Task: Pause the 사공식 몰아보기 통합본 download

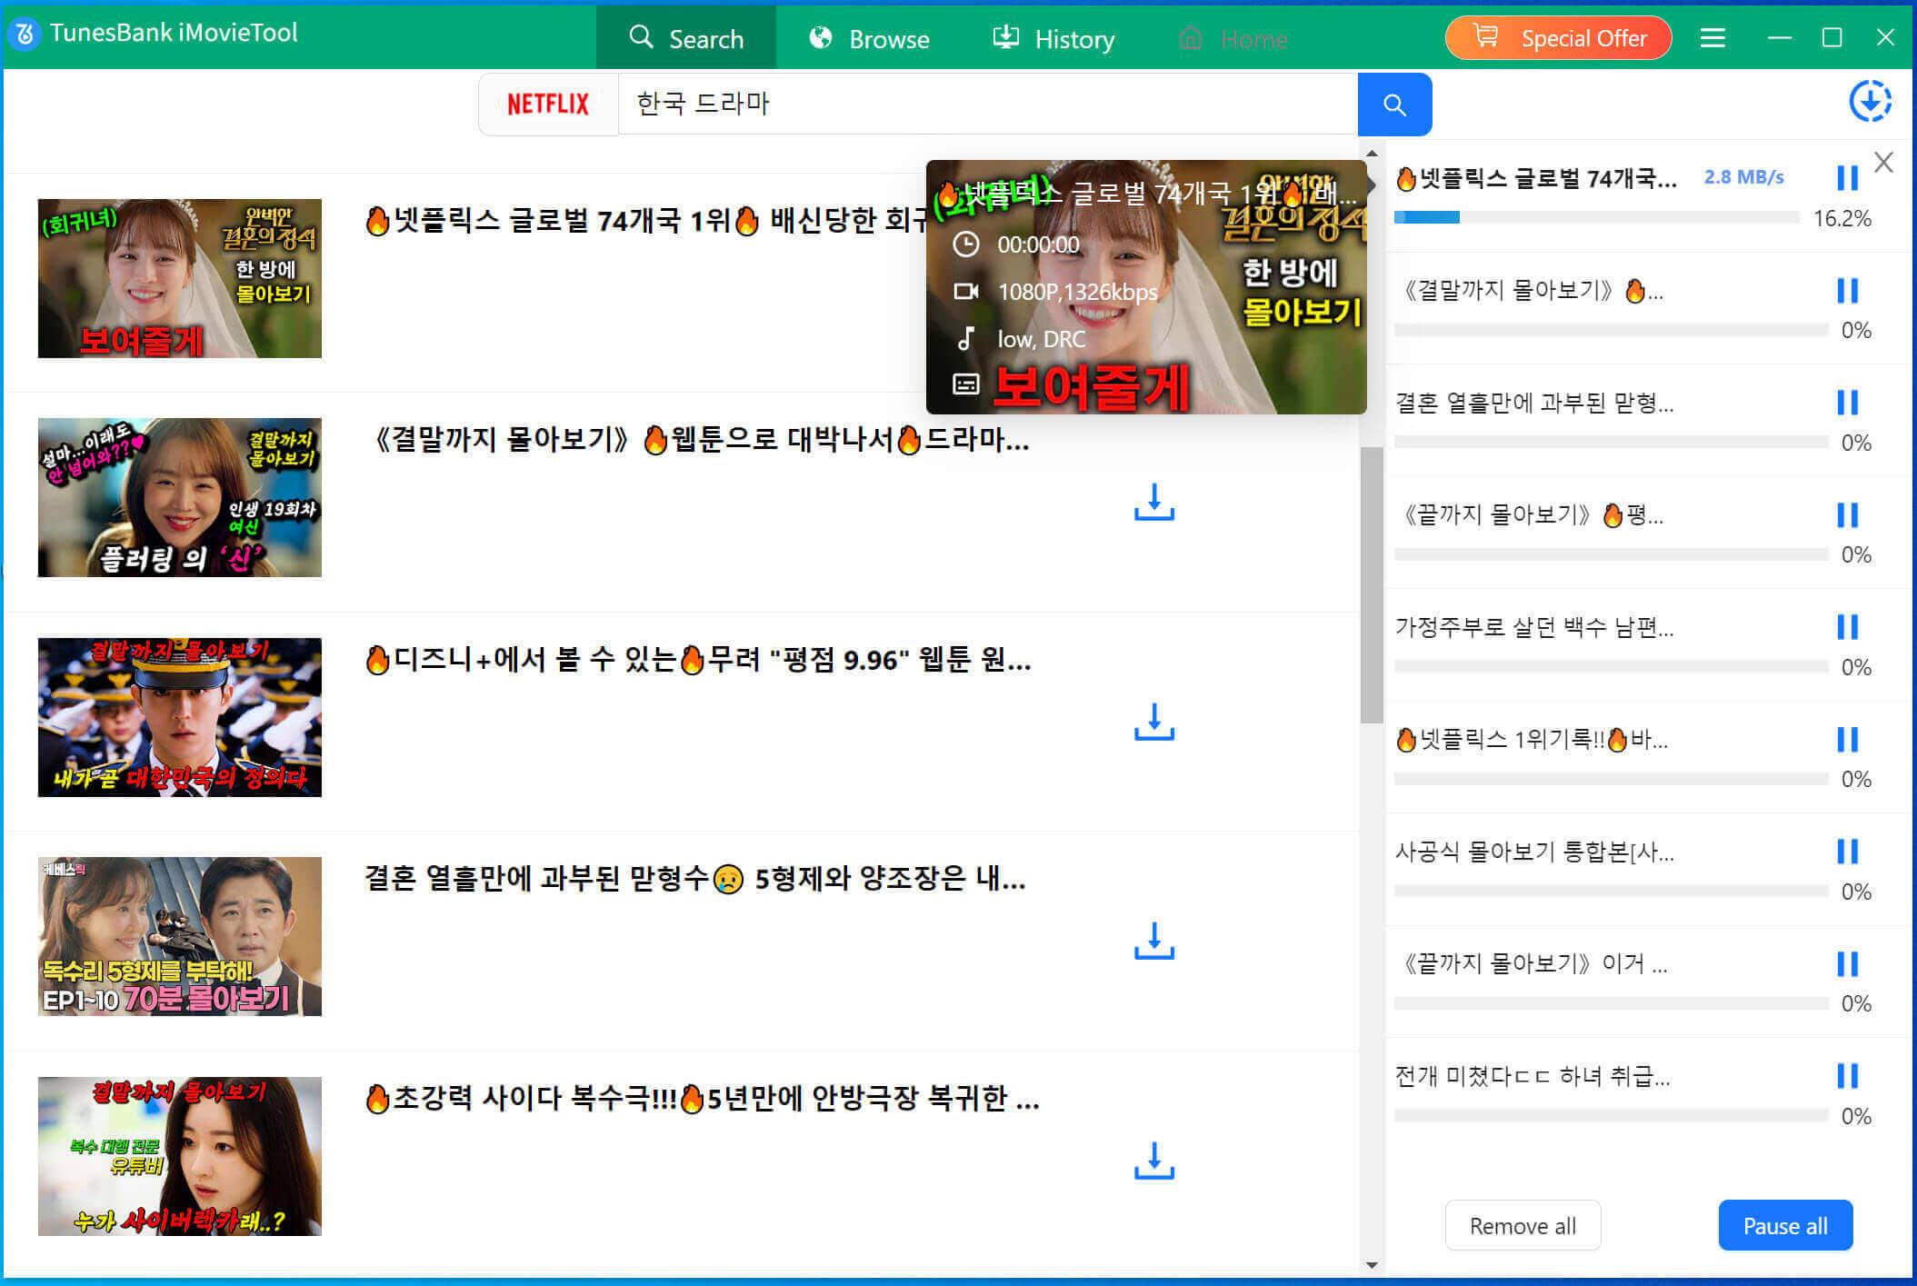Action: point(1847,852)
